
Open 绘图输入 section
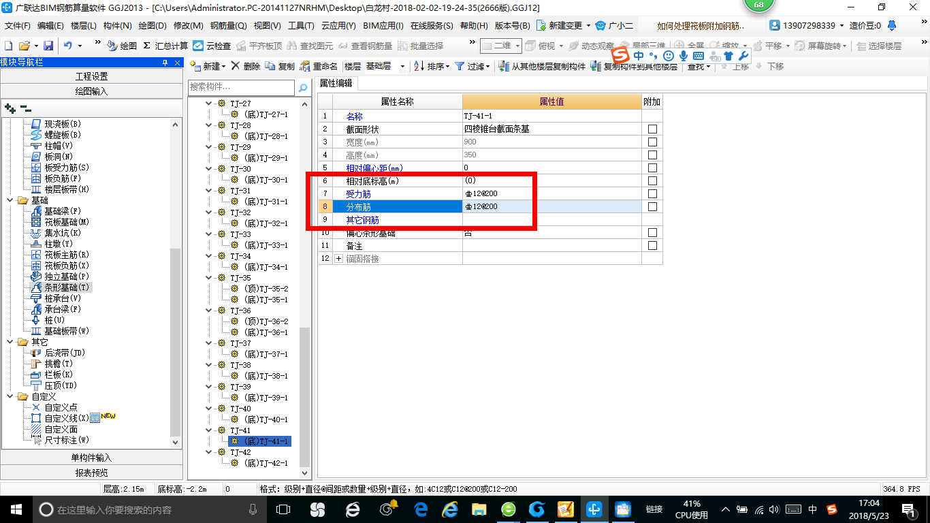[91, 91]
